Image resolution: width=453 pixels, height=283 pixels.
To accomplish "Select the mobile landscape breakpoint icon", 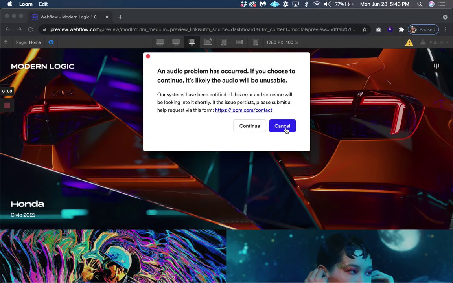I will 239,42.
